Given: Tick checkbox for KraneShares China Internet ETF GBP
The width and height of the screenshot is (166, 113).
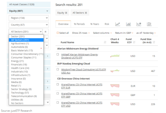Looking at the screenshot, I should 58,93.
